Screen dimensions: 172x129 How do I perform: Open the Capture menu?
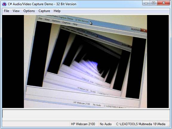click(44, 11)
